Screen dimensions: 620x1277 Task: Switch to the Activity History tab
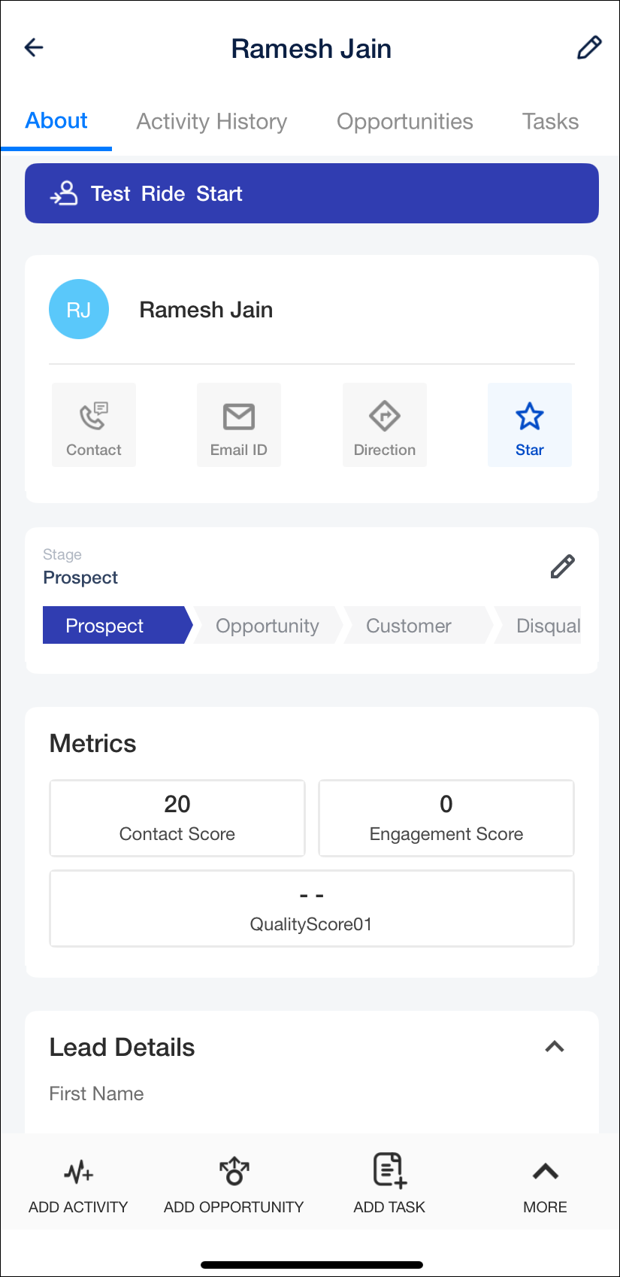pos(212,121)
